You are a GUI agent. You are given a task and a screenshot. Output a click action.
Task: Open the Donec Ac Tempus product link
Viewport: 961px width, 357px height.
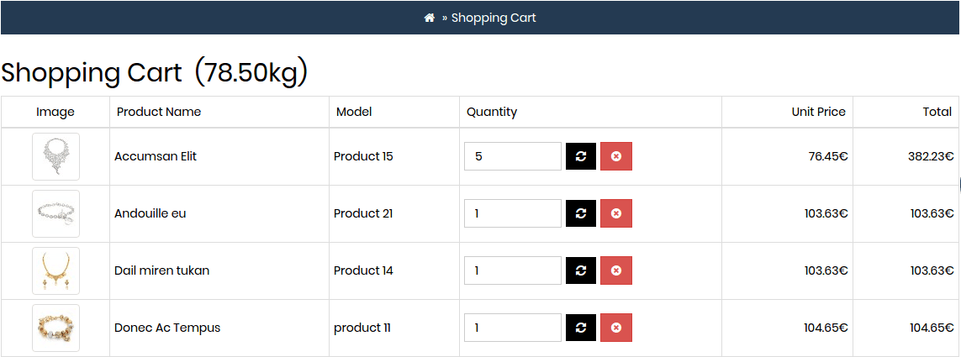167,328
